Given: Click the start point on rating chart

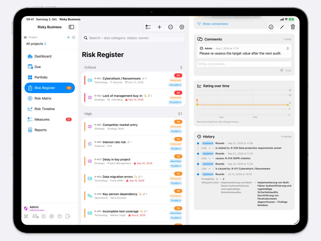Looking at the screenshot, I should pyautogui.click(x=197, y=100).
